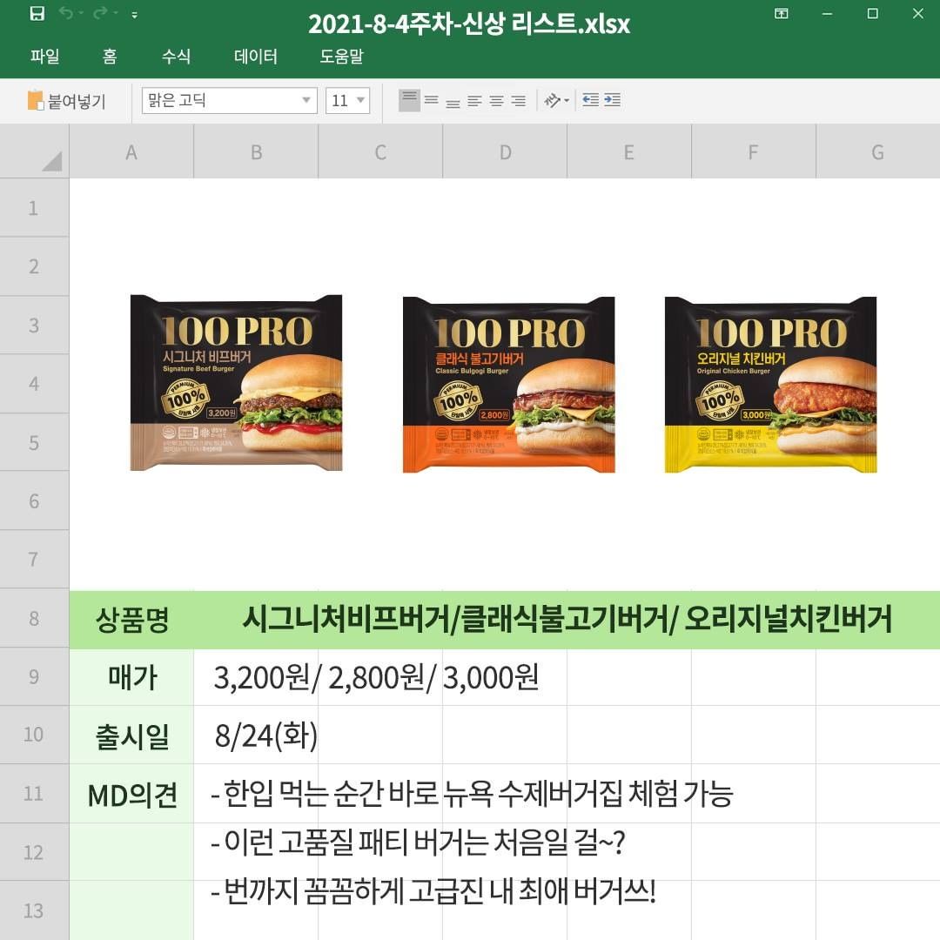940x940 pixels.
Task: Select column E header
Action: [x=629, y=151]
